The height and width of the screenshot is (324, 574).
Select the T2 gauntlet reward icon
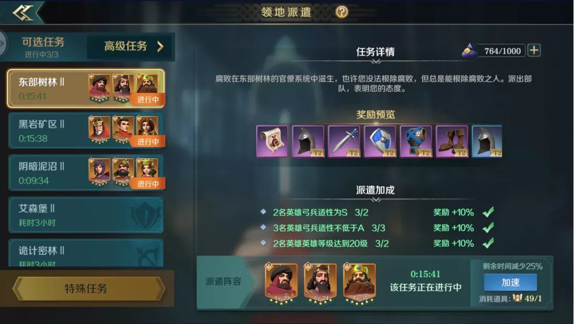[x=416, y=142]
